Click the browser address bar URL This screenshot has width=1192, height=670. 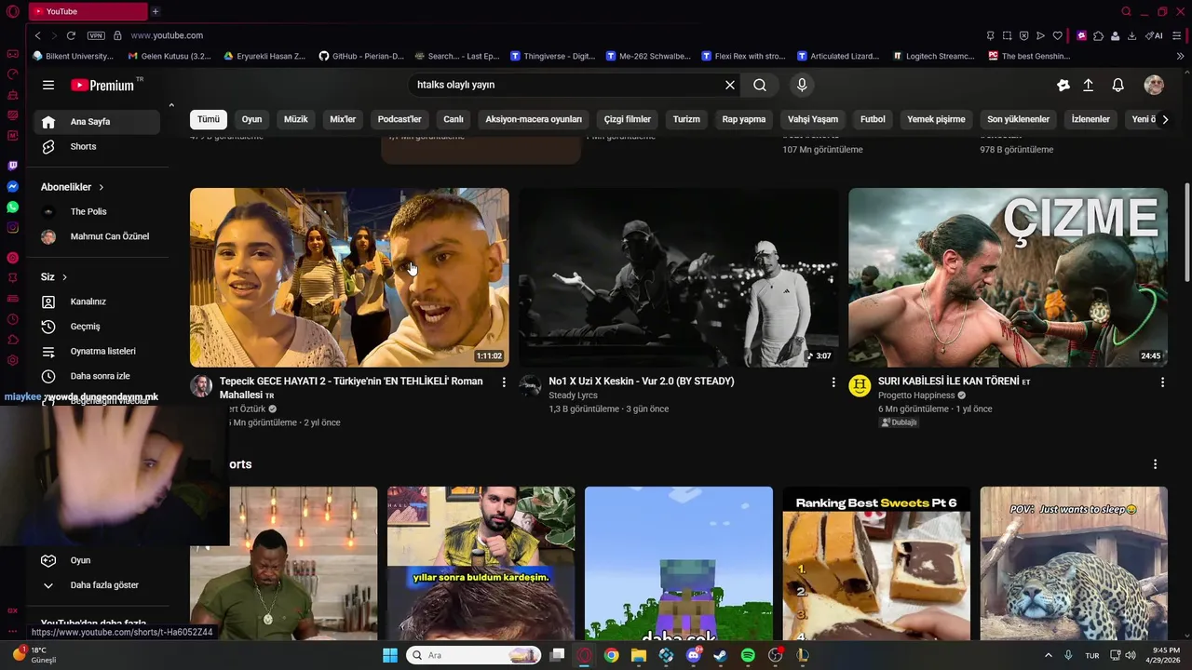pos(167,35)
